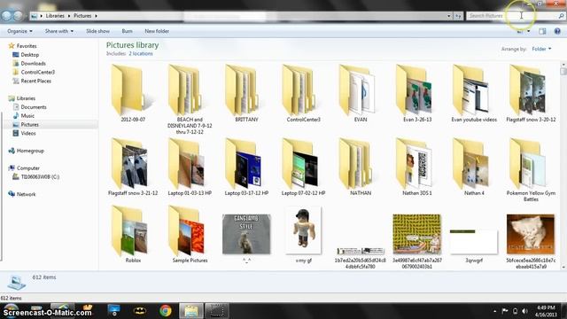This screenshot has width=567, height=319.
Task: Click the Action Center flag icon in tray
Action: (x=505, y=311)
